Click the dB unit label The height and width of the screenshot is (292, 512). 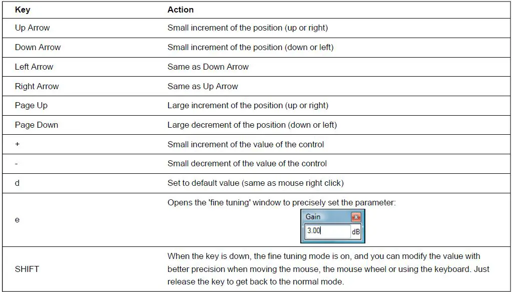356,231
